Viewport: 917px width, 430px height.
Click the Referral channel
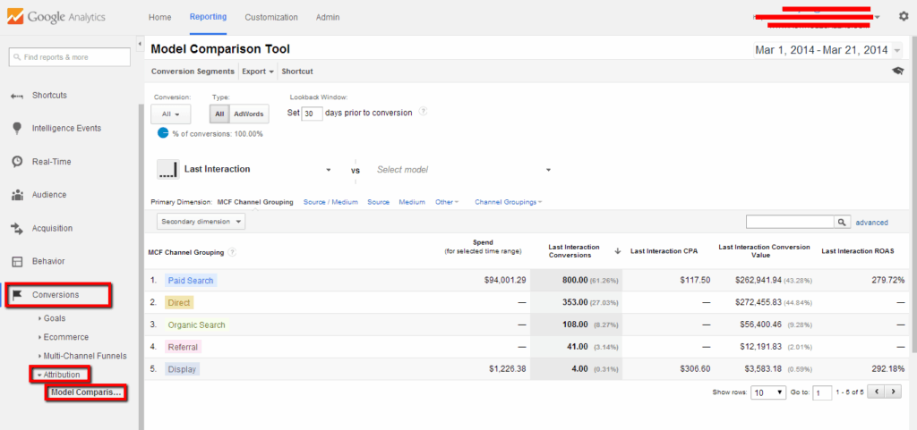(x=183, y=347)
